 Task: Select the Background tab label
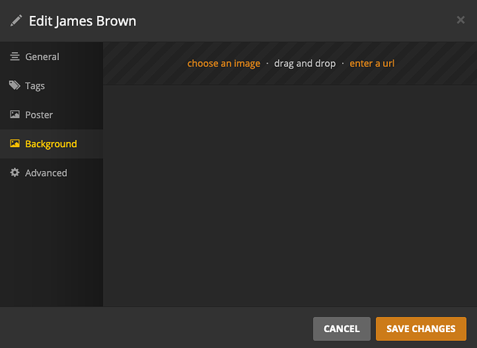click(51, 144)
